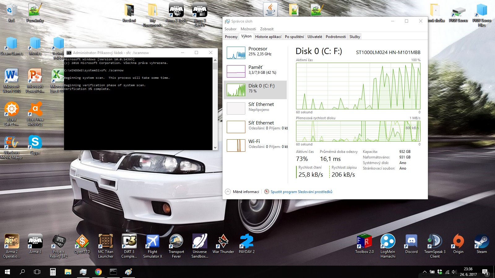Click the Google Chrome taskbar icon
This screenshot has width=495, height=278.
[98, 272]
